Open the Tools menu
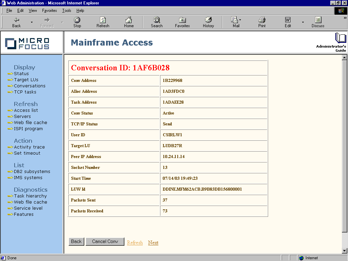The image size is (348, 261). click(67, 11)
